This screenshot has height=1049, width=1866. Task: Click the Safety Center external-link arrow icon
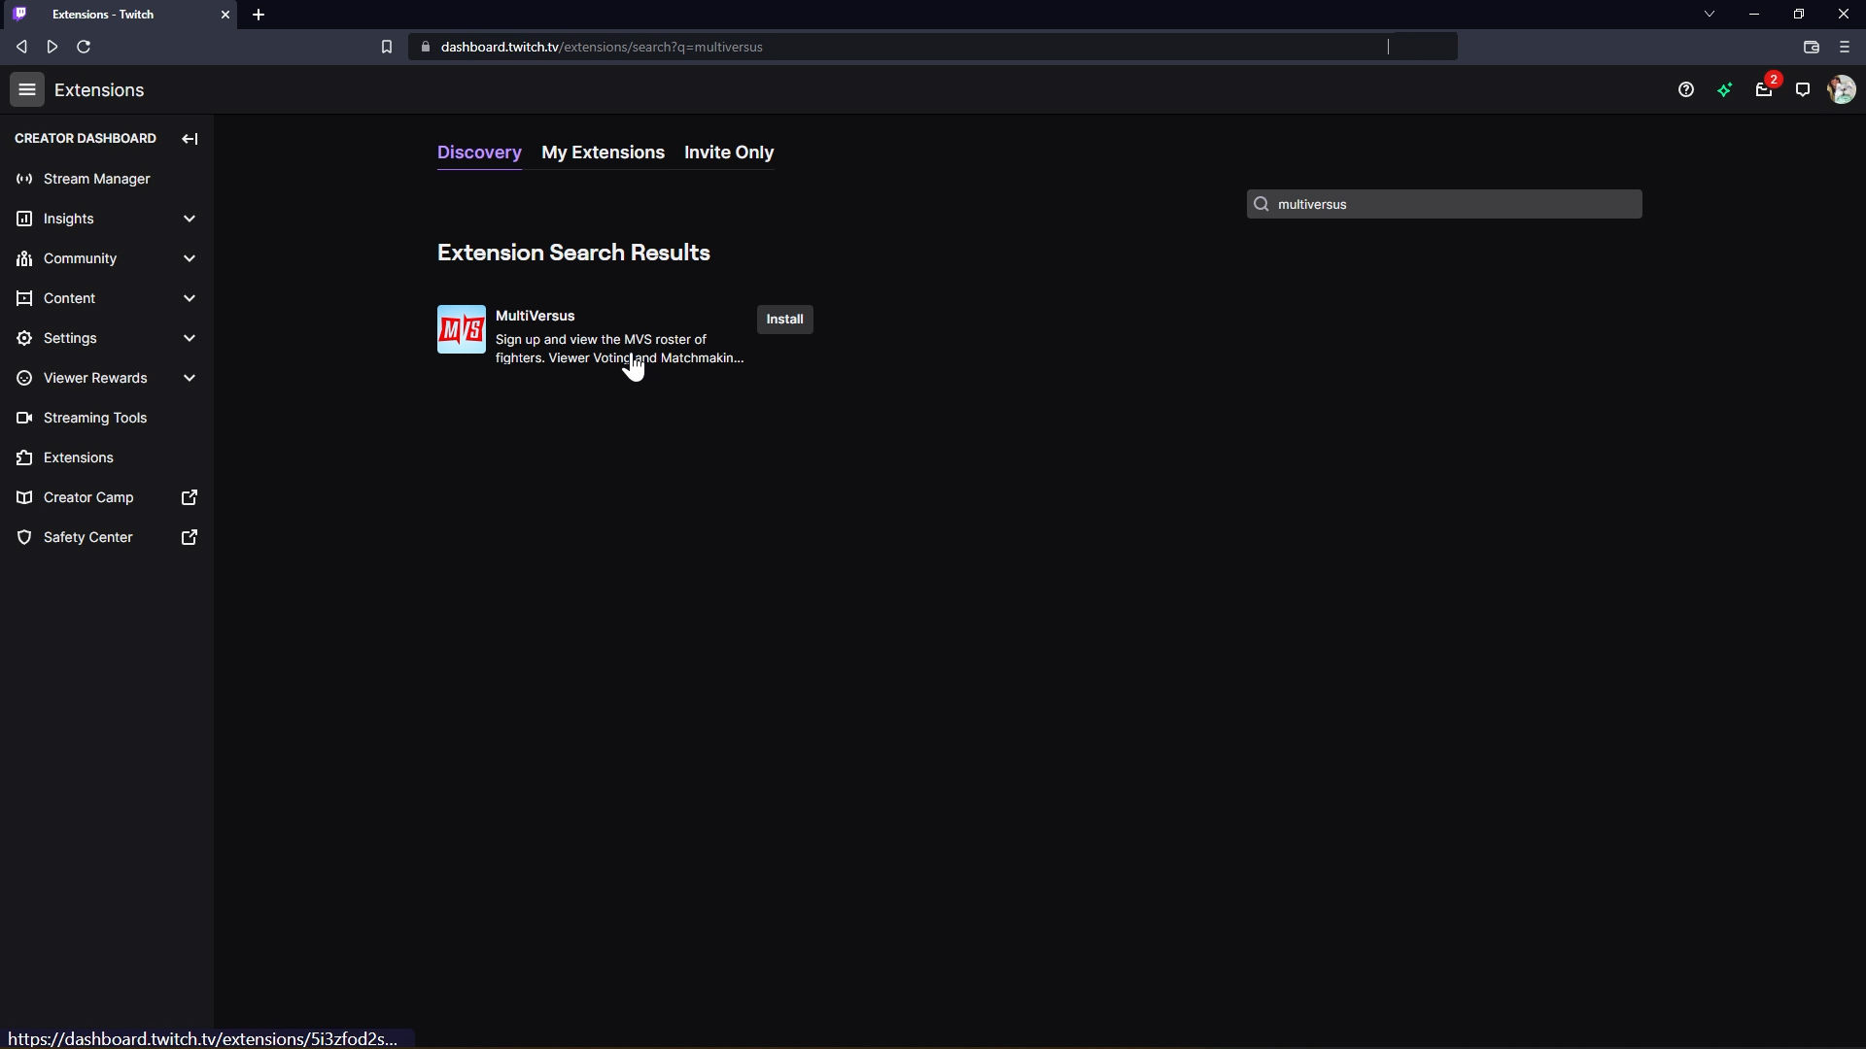click(190, 537)
